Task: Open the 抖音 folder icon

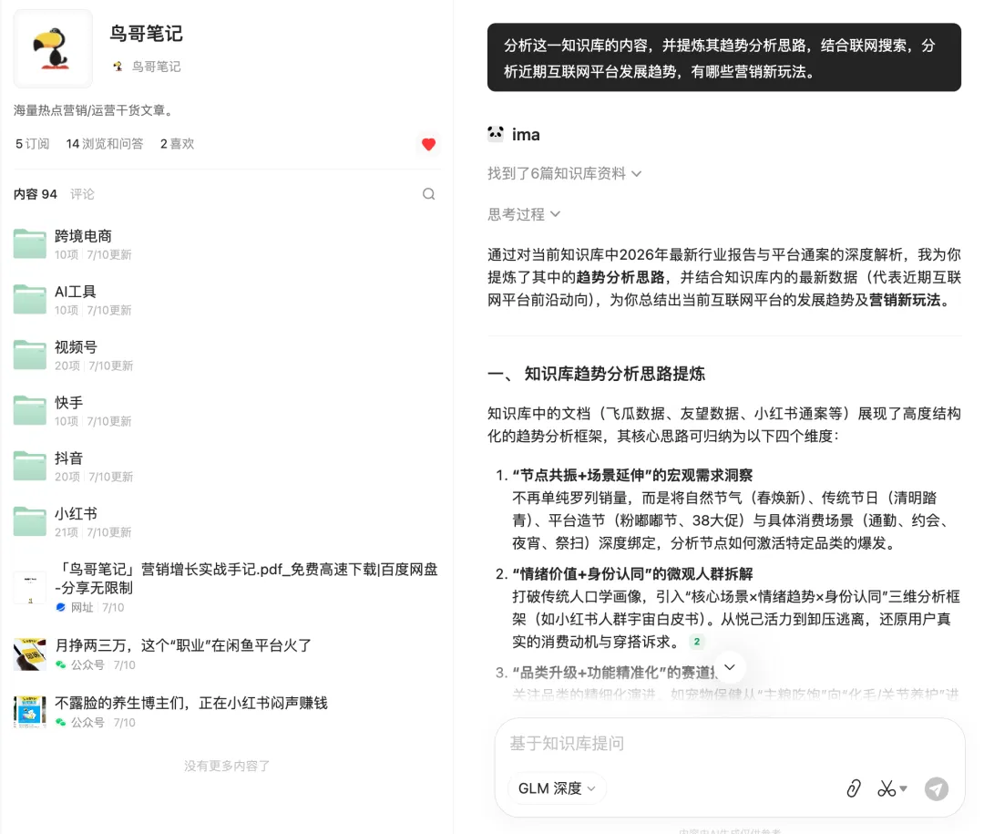Action: [x=29, y=466]
